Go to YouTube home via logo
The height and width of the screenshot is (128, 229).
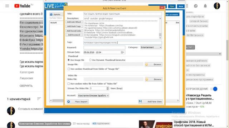[x=22, y=6]
